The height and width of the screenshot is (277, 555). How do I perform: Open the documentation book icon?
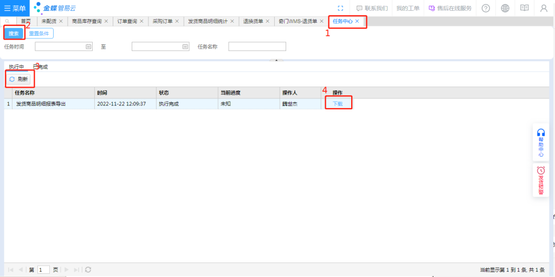click(x=524, y=8)
